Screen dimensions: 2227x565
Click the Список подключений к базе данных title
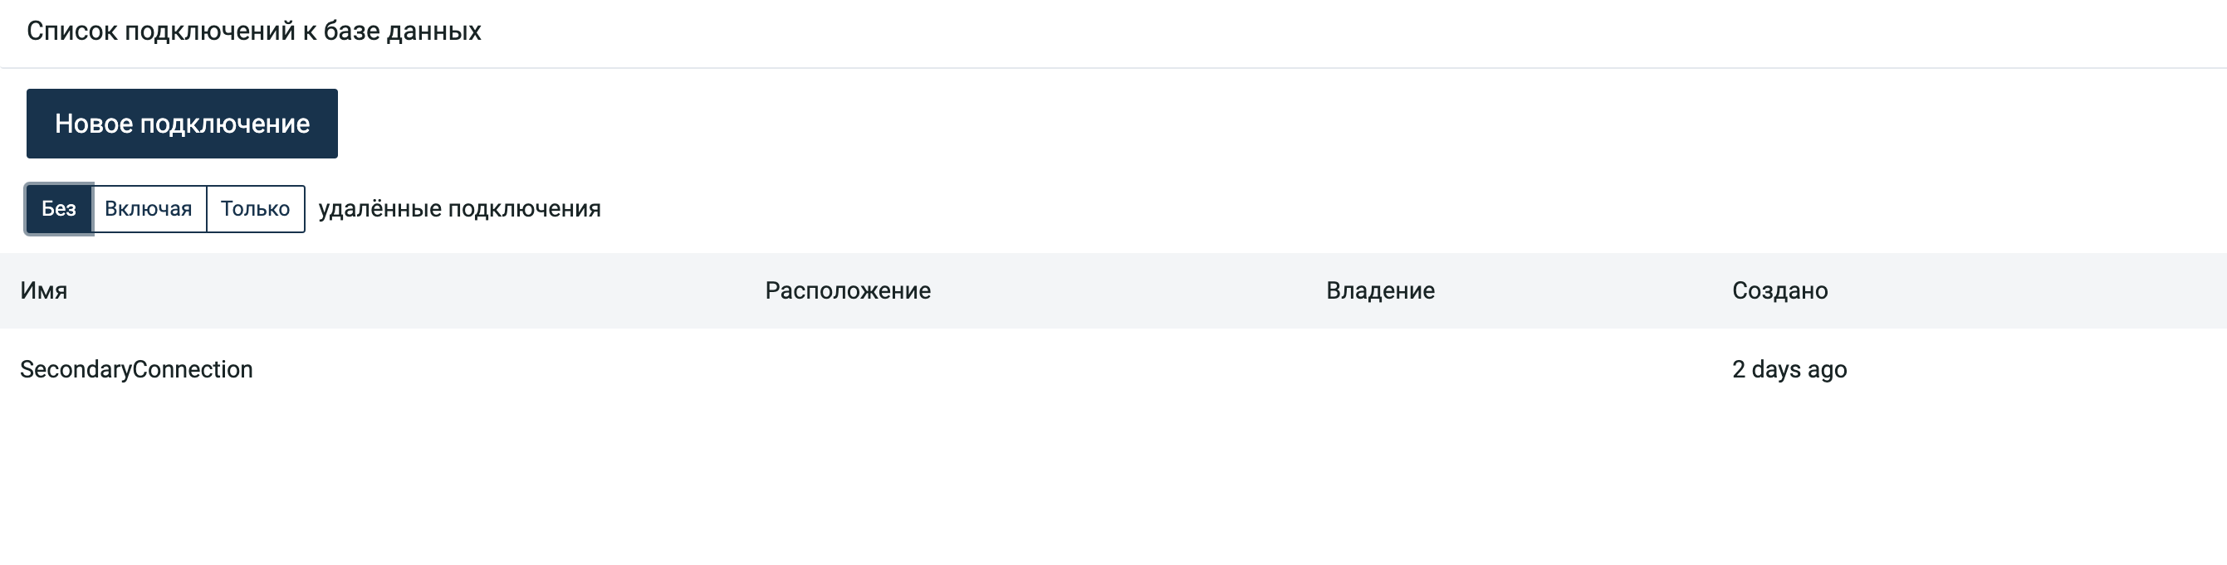[x=253, y=31]
